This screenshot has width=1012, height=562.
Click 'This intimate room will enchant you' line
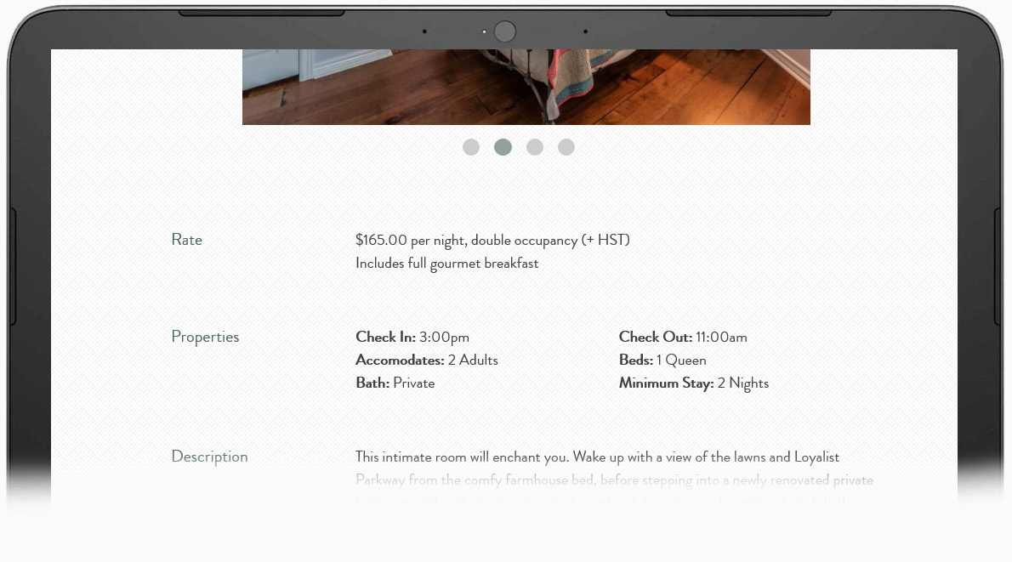click(597, 457)
